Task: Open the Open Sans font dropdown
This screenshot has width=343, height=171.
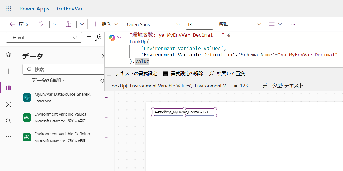Action: (x=154, y=24)
